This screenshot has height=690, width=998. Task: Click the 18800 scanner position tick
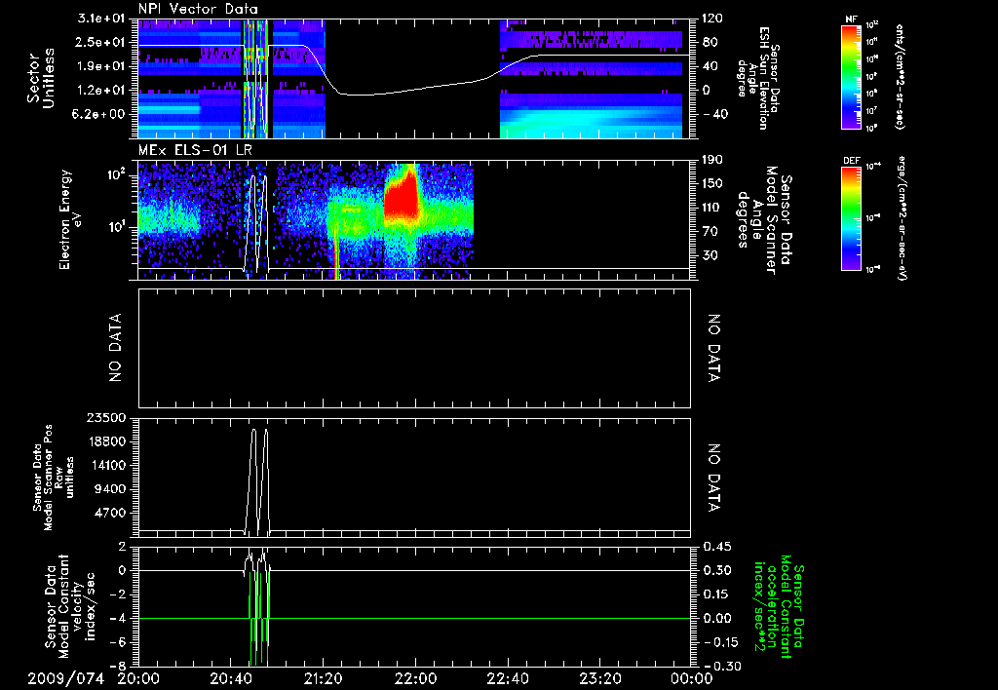pyautogui.click(x=107, y=441)
